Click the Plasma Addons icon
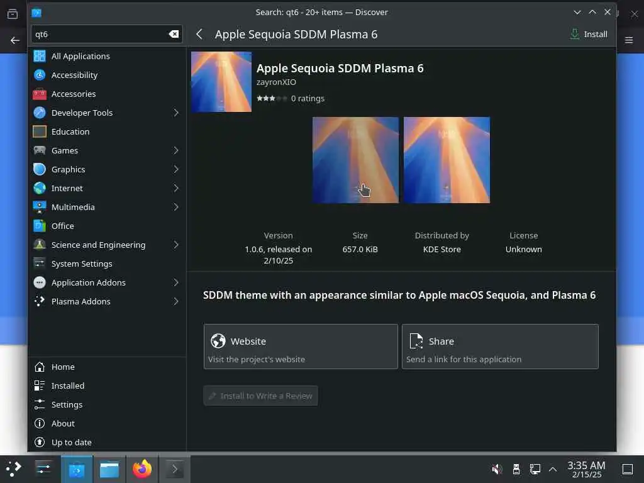Image resolution: width=644 pixels, height=483 pixels. coord(40,301)
